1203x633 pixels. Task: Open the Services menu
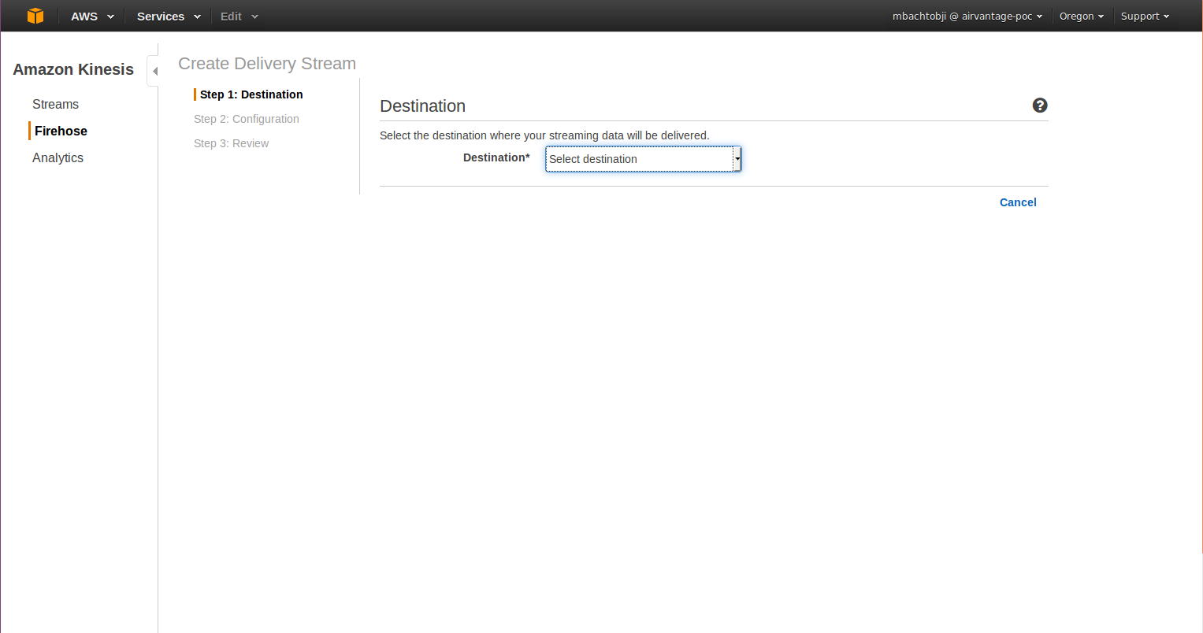point(169,16)
